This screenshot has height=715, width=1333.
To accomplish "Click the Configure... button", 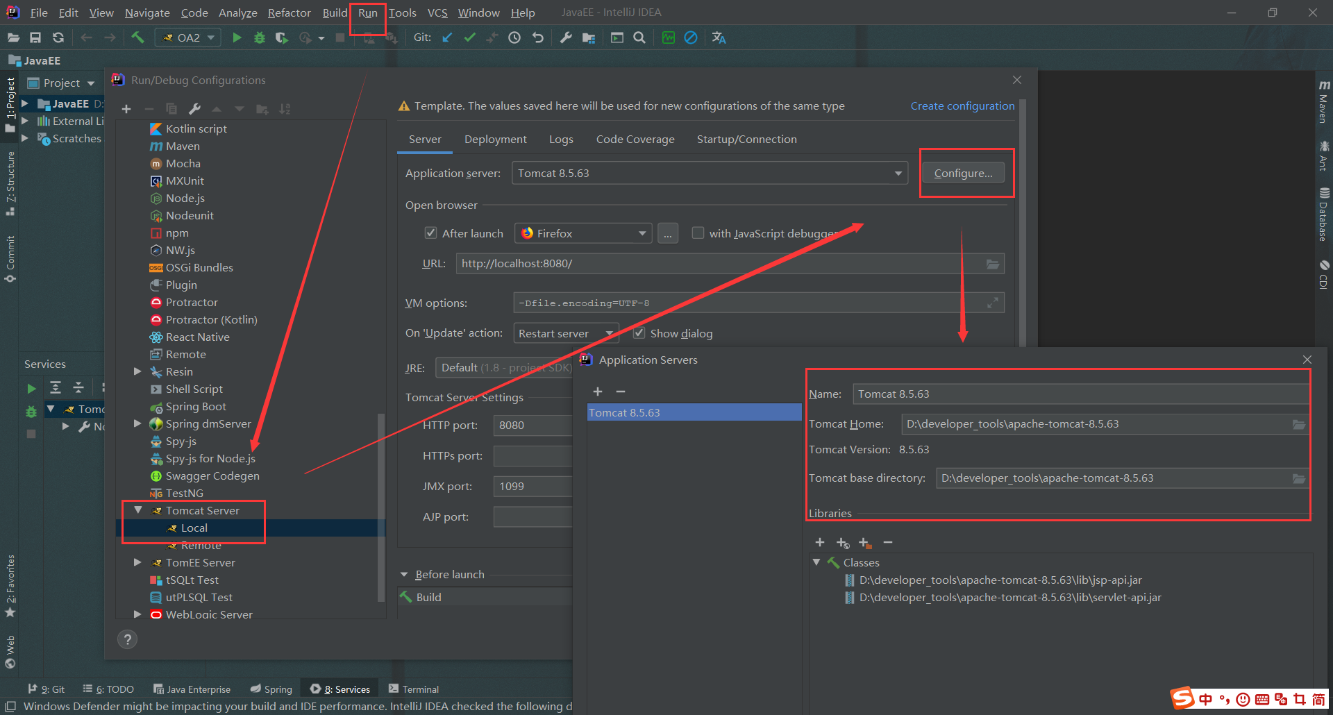I will coord(964,174).
